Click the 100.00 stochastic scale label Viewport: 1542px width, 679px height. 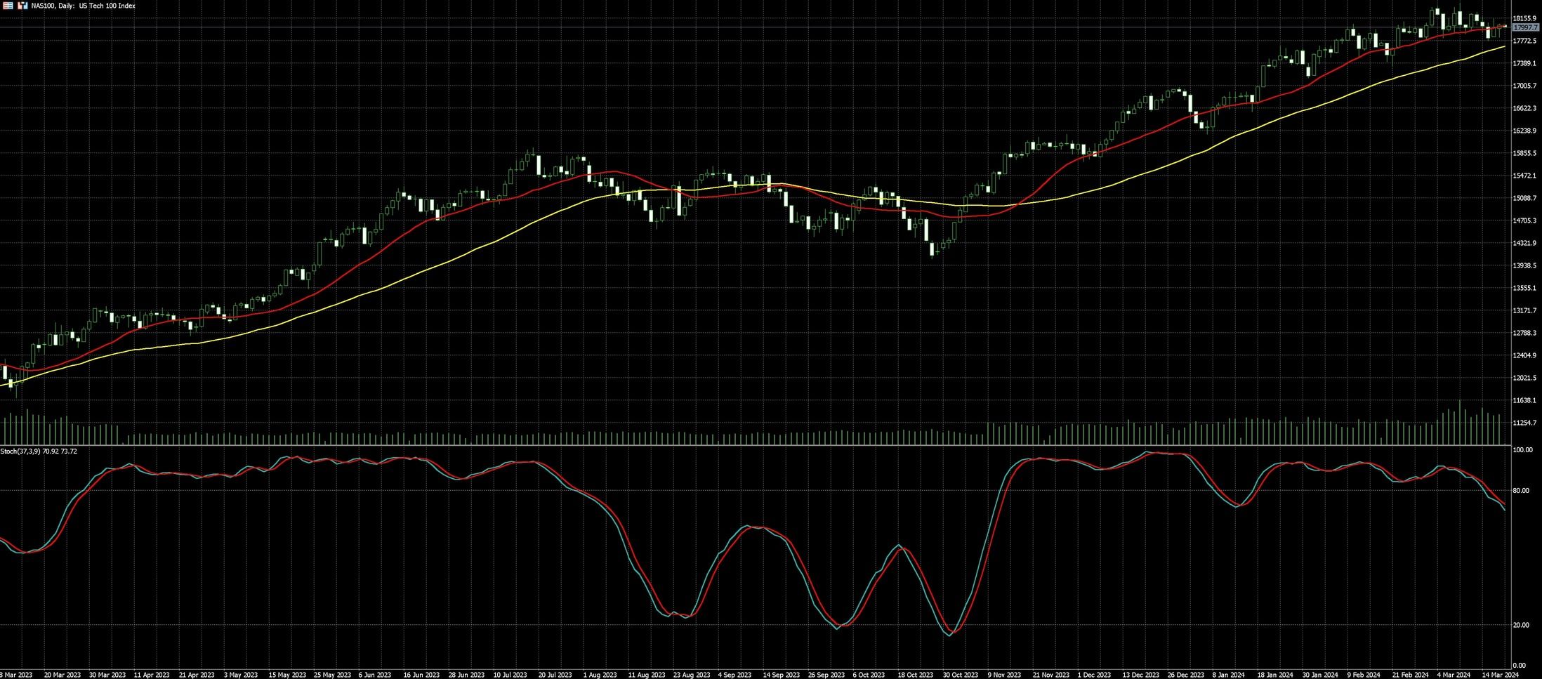(1522, 449)
